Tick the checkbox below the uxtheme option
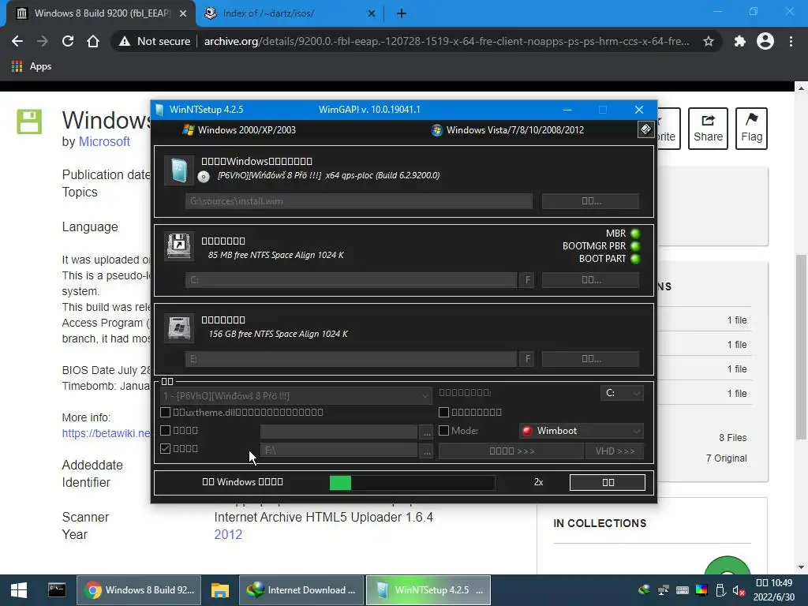This screenshot has width=808, height=606. pos(166,430)
